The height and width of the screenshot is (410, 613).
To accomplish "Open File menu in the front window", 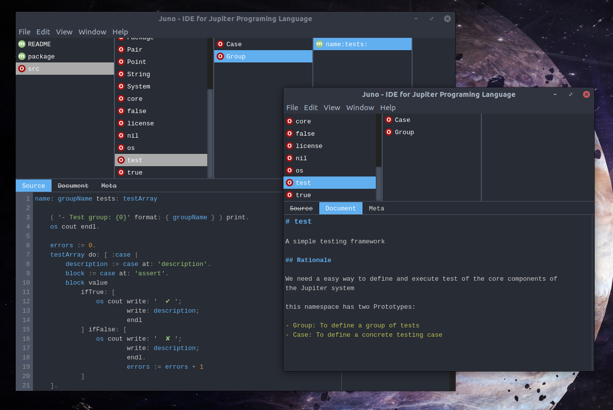I will [292, 108].
